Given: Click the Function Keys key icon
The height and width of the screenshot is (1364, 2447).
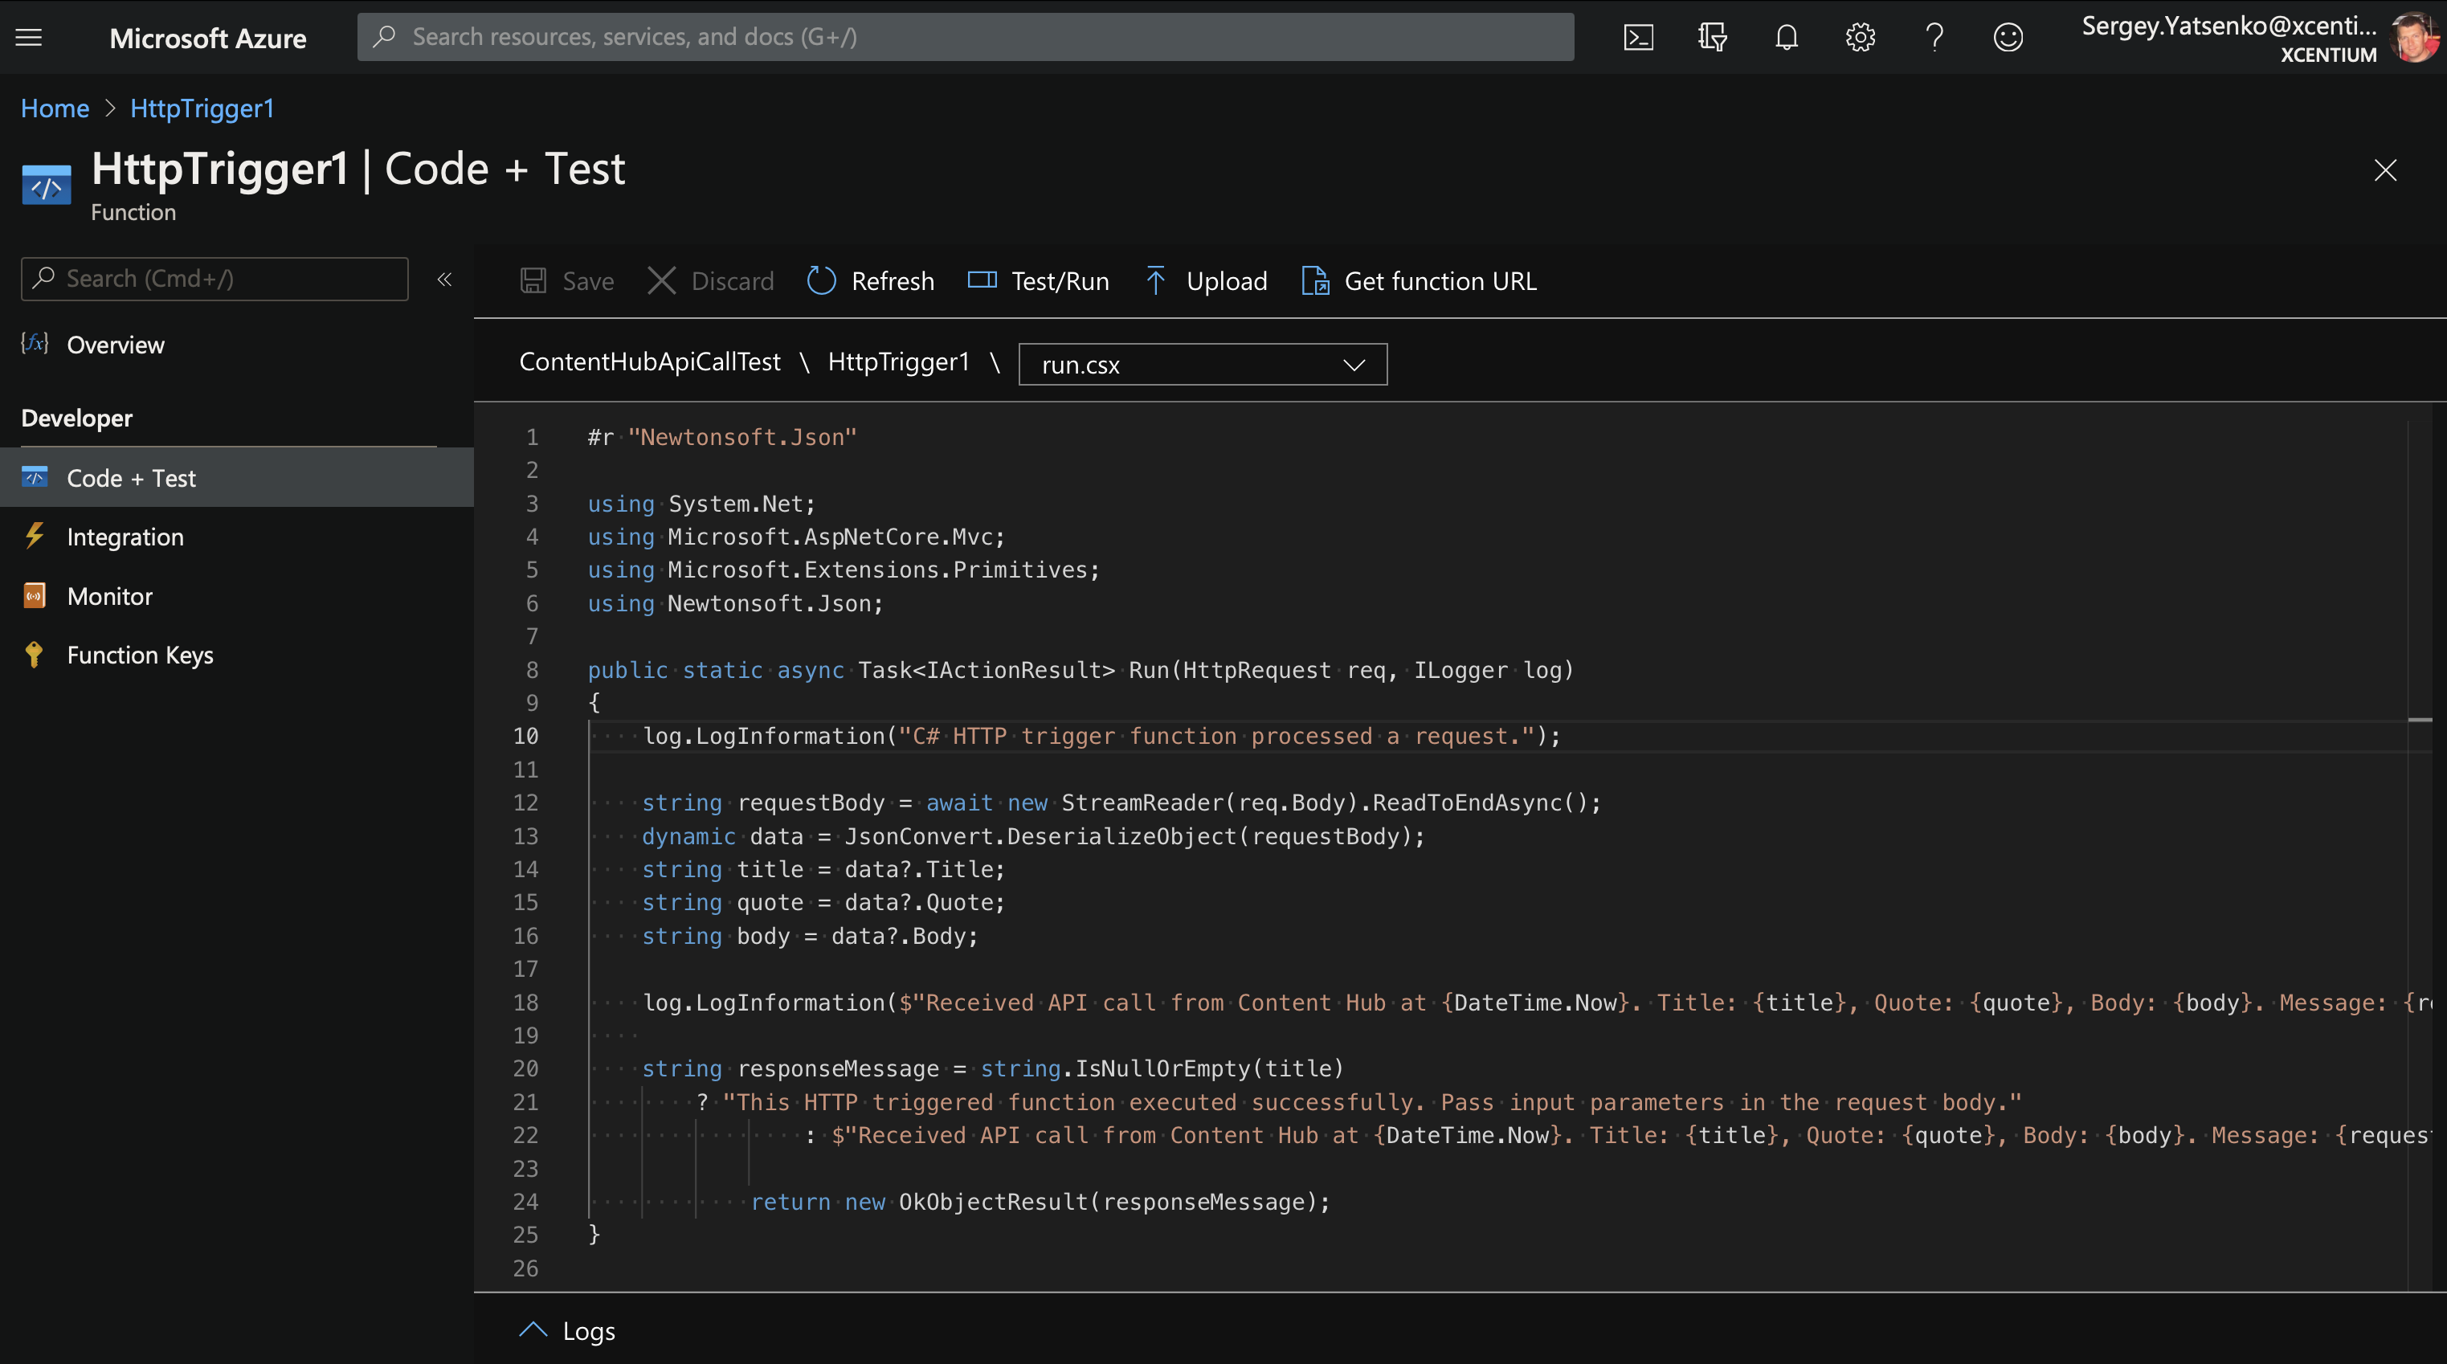Looking at the screenshot, I should (35, 655).
